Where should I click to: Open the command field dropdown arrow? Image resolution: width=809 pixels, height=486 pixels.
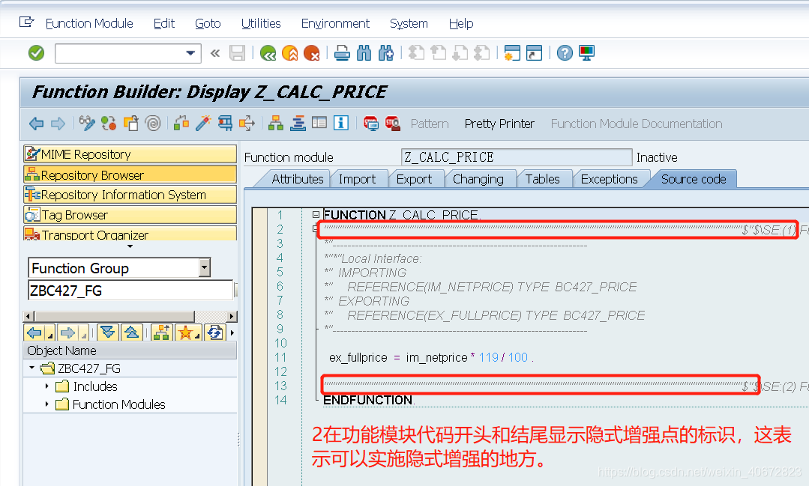click(190, 53)
